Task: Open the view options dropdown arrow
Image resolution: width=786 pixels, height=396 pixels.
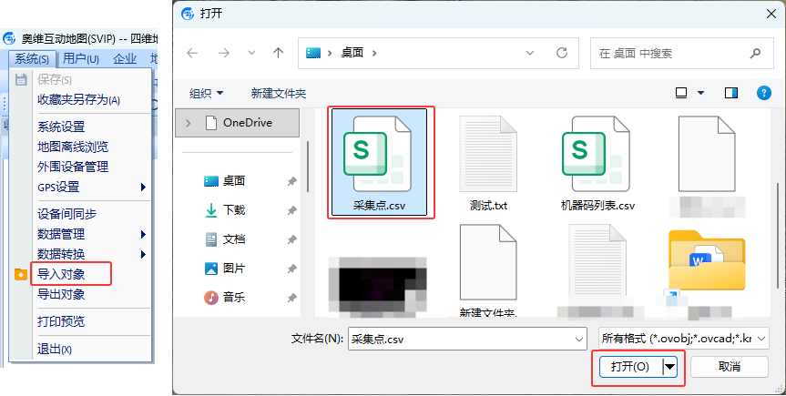Action: tap(700, 93)
